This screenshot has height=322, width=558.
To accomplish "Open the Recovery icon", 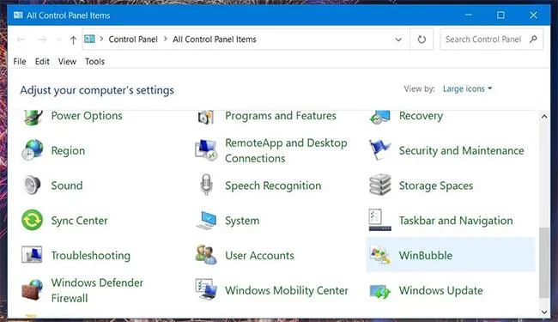I will [x=379, y=118].
